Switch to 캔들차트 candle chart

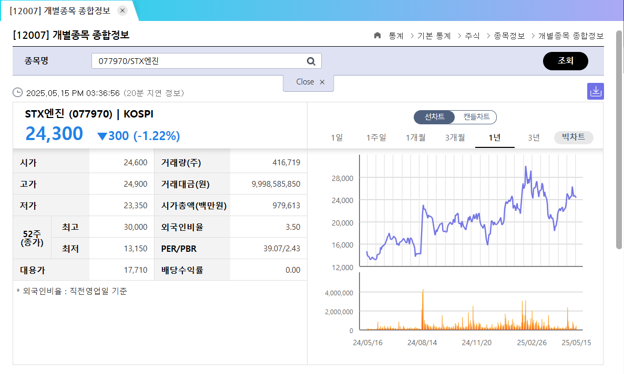click(x=476, y=117)
